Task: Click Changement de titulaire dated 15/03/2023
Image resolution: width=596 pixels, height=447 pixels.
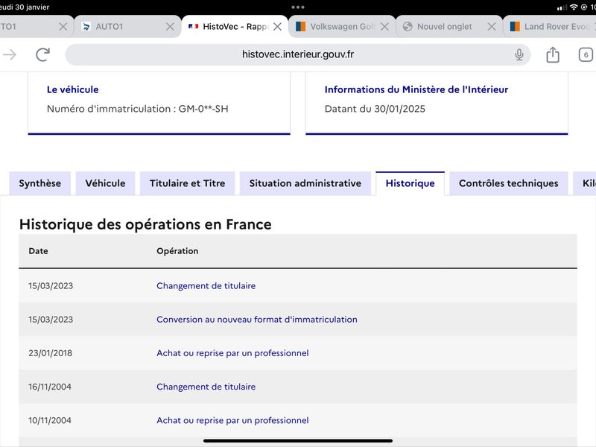Action: (x=206, y=286)
